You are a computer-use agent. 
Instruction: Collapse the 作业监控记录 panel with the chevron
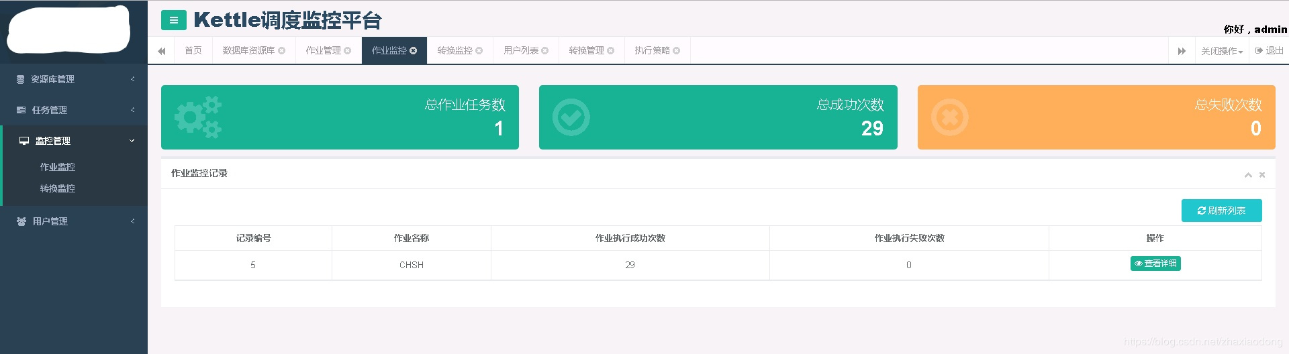pyautogui.click(x=1248, y=175)
